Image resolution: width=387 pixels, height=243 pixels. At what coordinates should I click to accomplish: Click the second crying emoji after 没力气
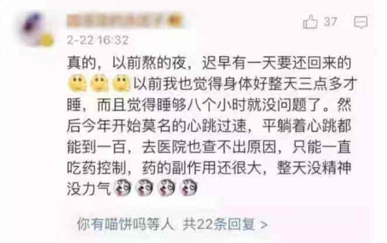point(144,188)
